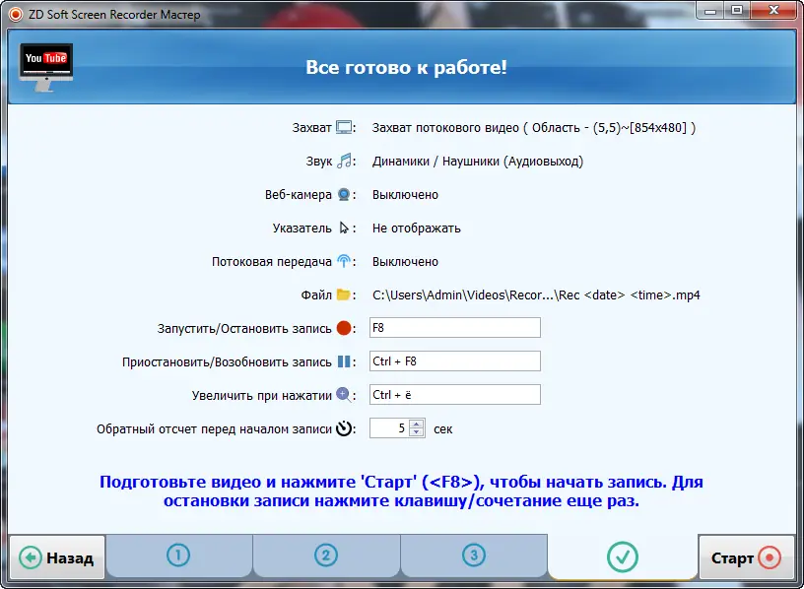Image resolution: width=804 pixels, height=589 pixels.
Task: Click the F8 hotkey input field
Action: click(455, 326)
